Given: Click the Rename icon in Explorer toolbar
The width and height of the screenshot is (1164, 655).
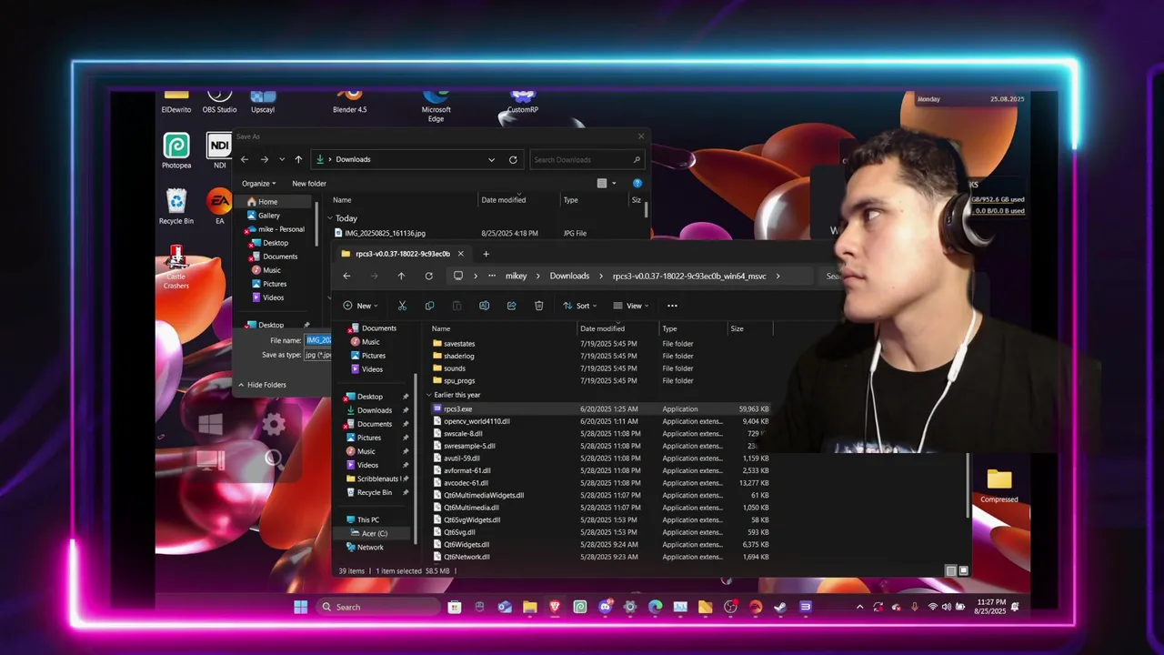Looking at the screenshot, I should [484, 306].
